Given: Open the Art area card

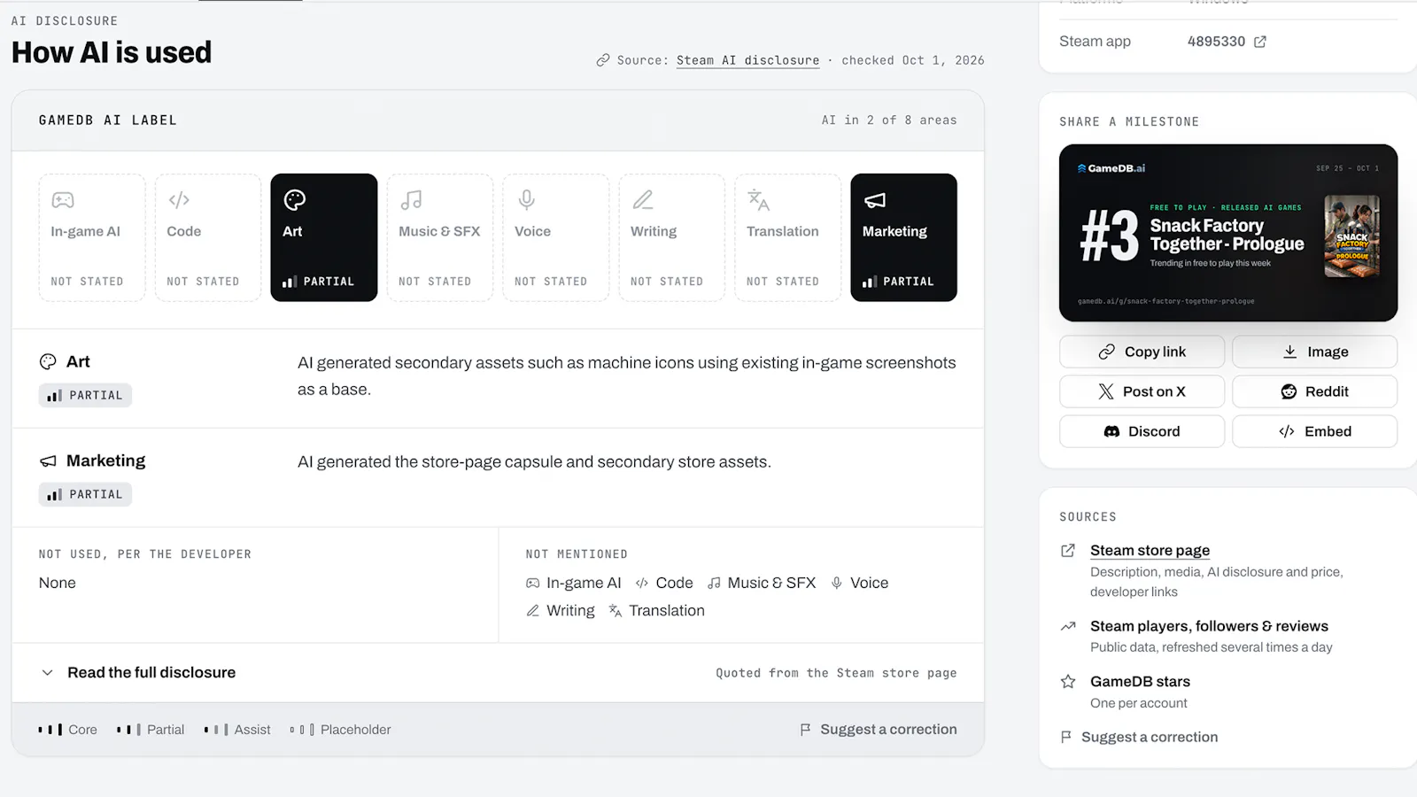Looking at the screenshot, I should point(324,237).
